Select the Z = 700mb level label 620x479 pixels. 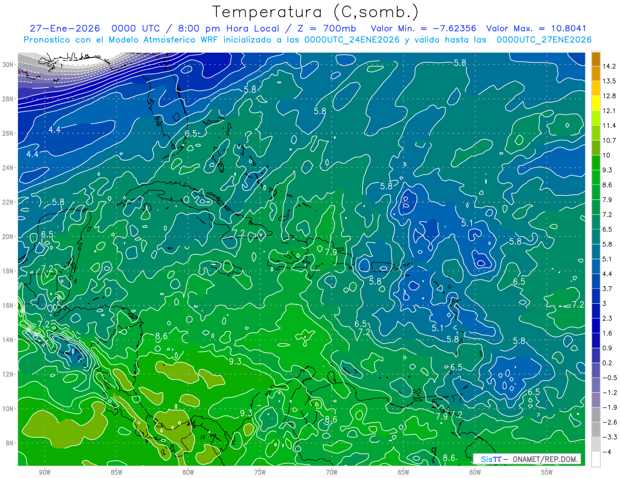tap(325, 28)
